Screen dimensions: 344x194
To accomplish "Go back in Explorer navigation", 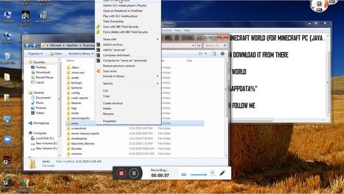I will [27, 45].
